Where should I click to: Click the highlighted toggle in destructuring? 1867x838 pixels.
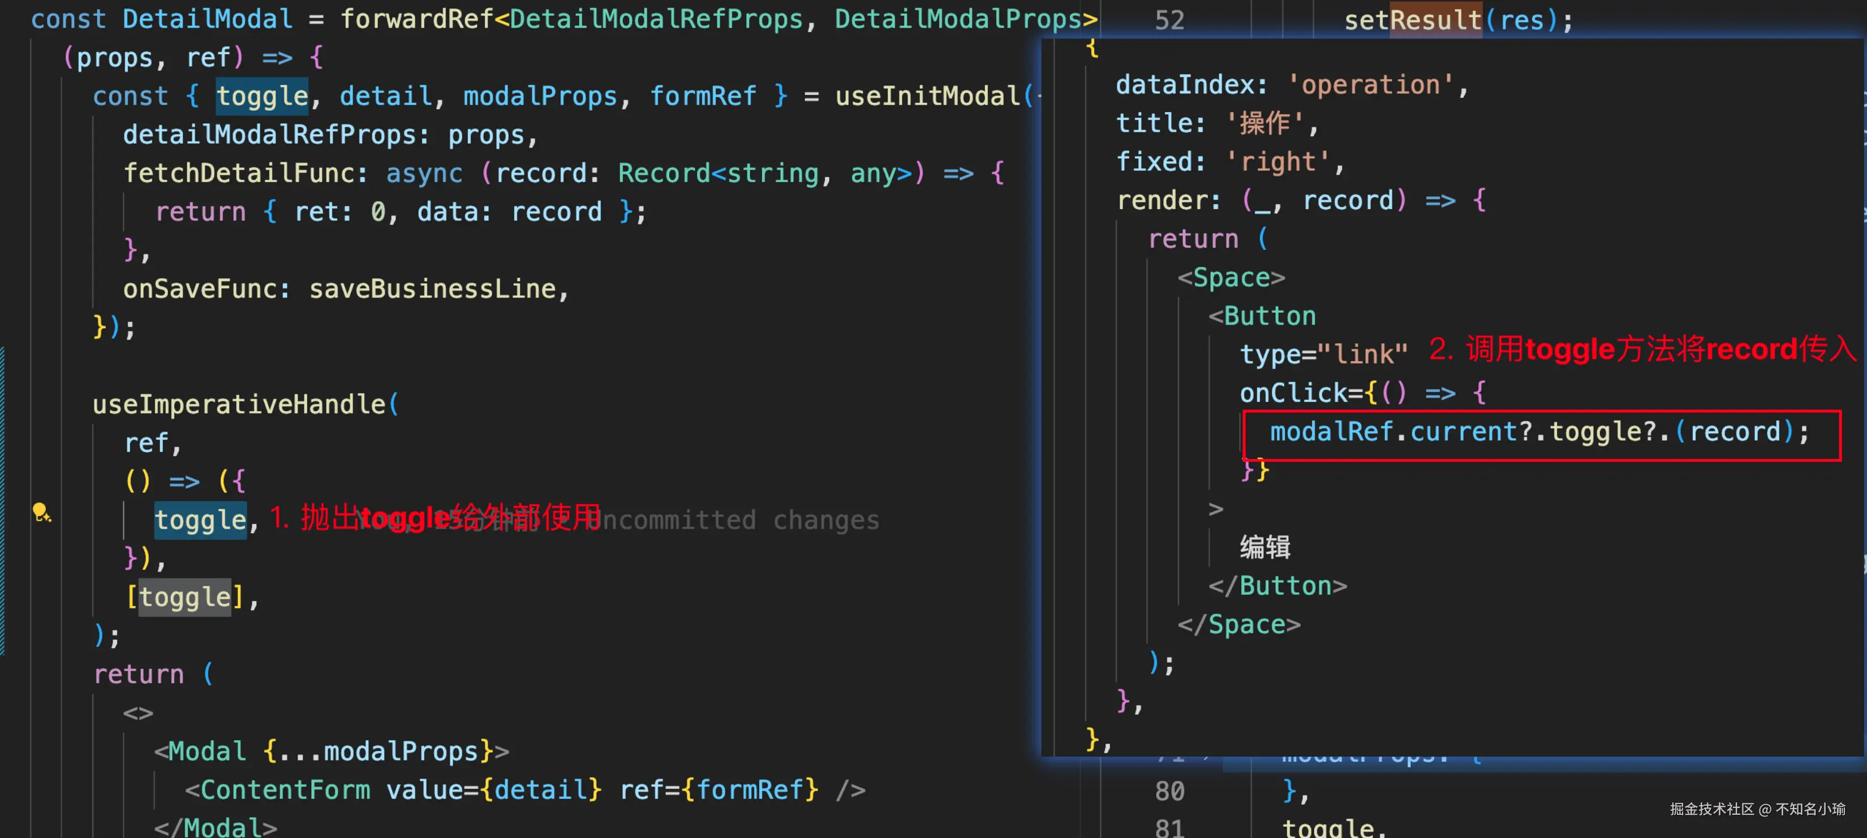pos(261,96)
